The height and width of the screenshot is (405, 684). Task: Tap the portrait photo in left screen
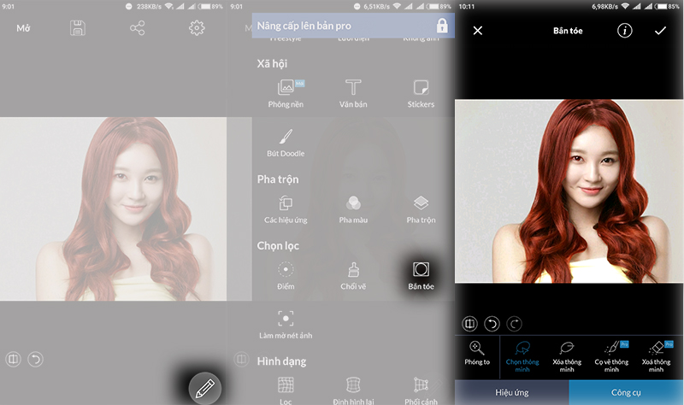click(113, 208)
